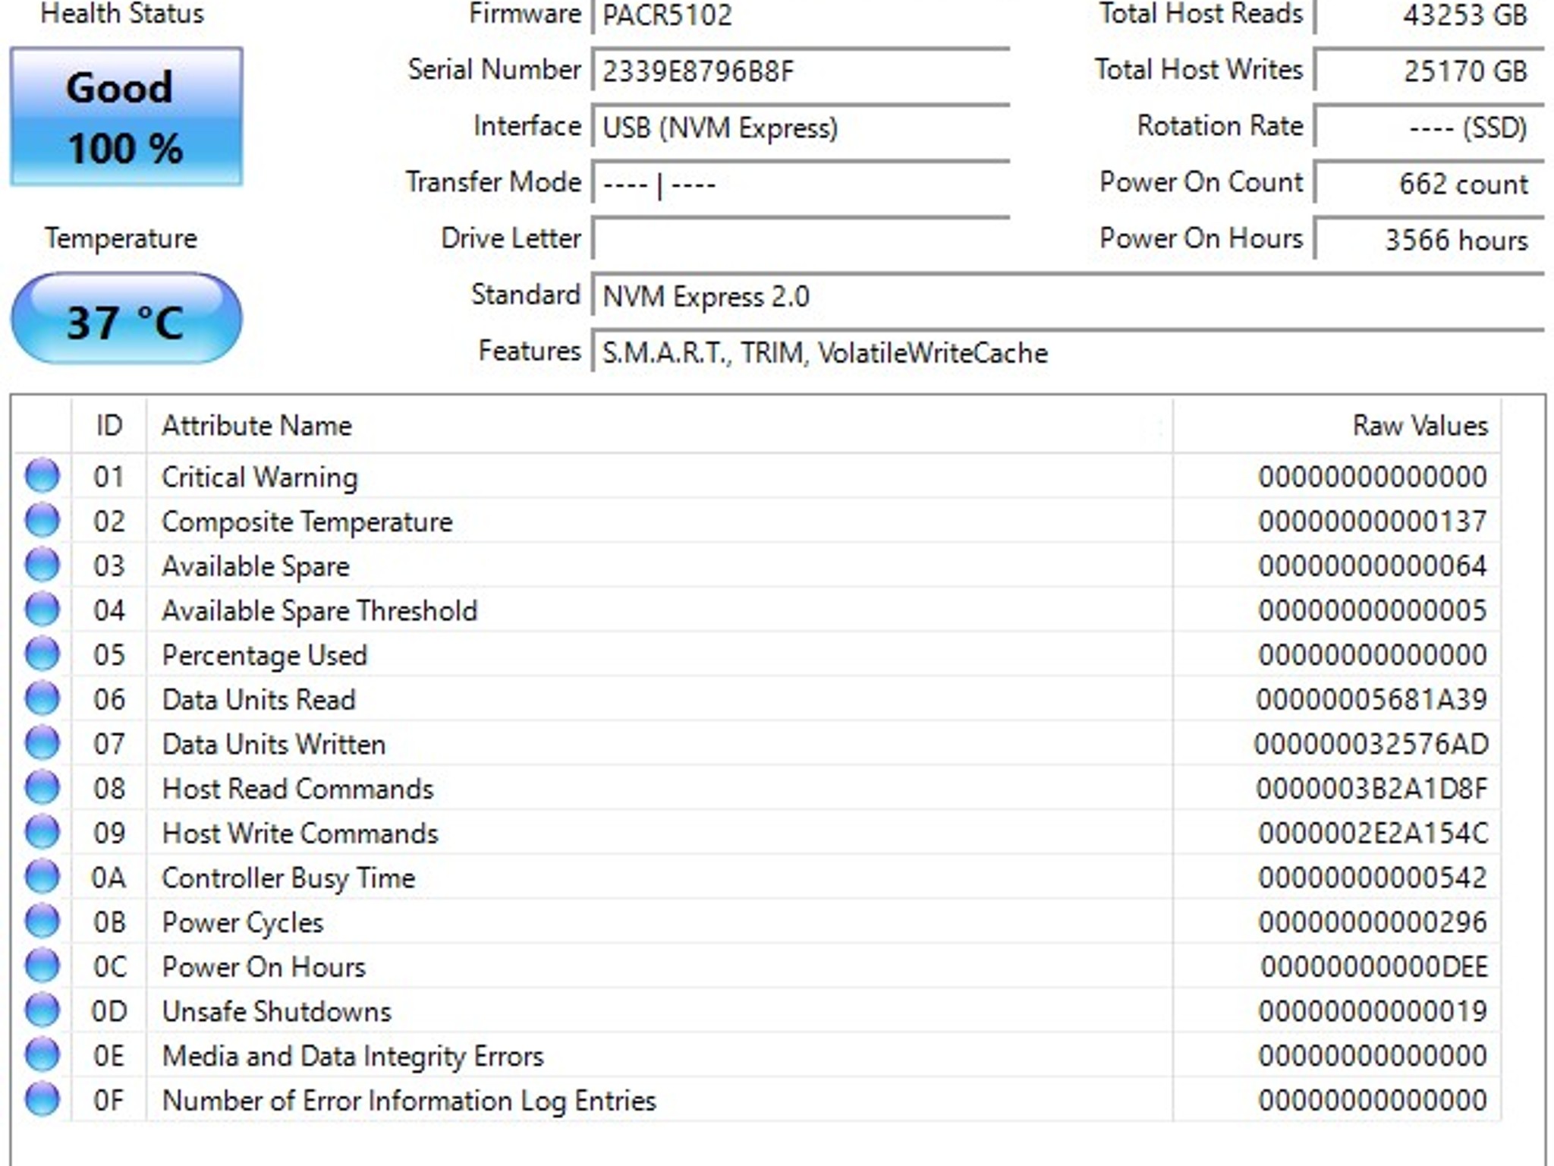Click the status orb for Available Spare
Viewport: 1554px width, 1166px height.
click(x=42, y=566)
